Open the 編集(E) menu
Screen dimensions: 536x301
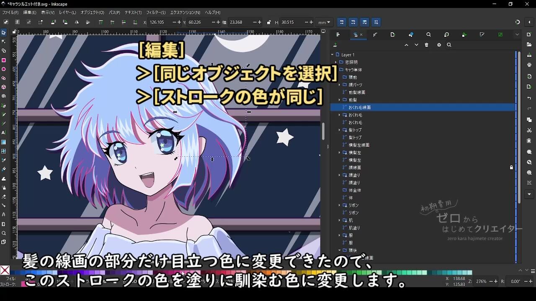pos(29,13)
